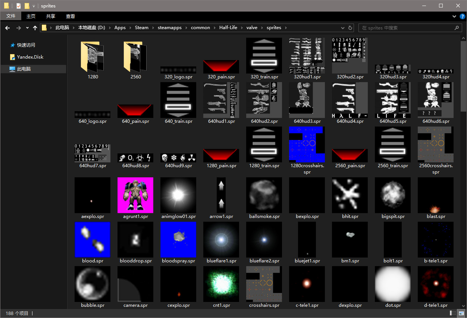
Task: Expand the Quick Access Toolbar customization dropdown
Action: [x=33, y=6]
